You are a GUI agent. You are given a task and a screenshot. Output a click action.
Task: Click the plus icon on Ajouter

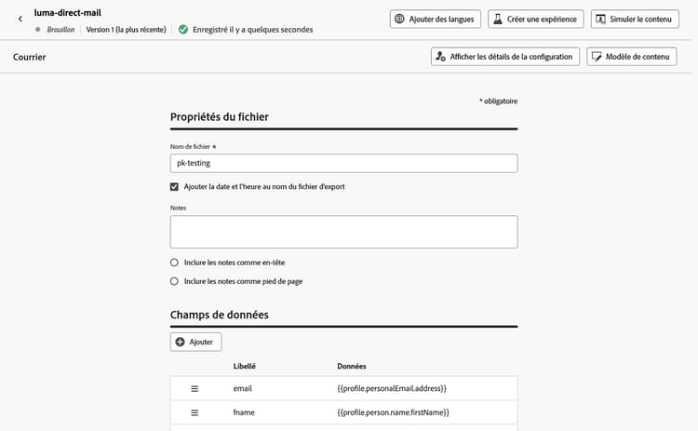click(180, 343)
